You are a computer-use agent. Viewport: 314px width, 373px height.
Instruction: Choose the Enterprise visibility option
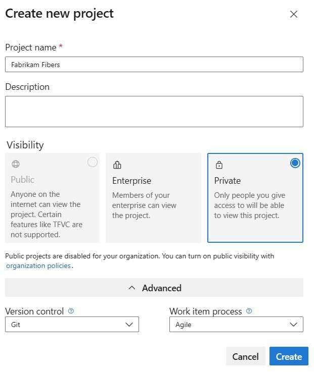click(x=153, y=198)
